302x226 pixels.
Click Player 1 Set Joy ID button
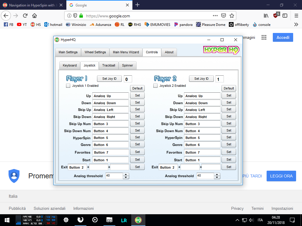click(109, 79)
